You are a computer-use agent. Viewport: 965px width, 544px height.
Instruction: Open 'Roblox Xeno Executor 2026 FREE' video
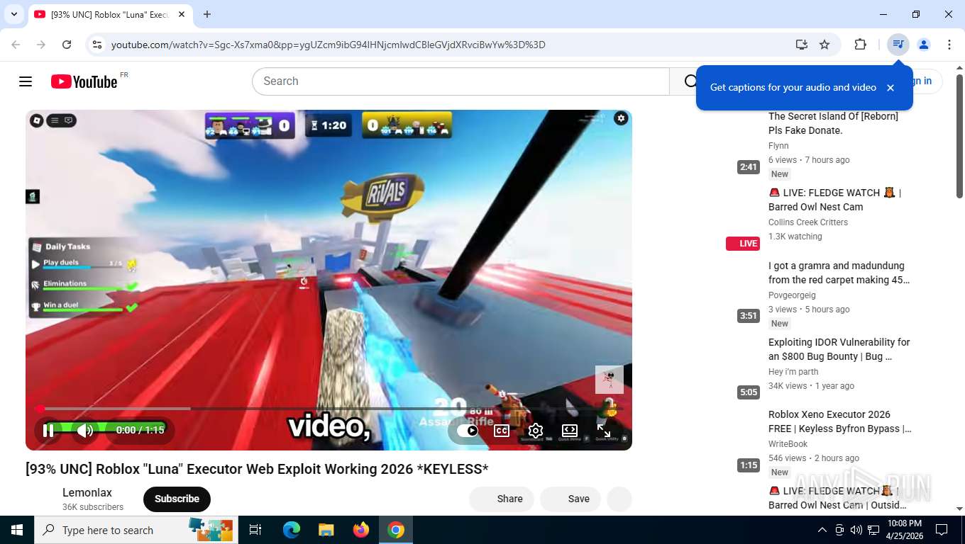840,421
